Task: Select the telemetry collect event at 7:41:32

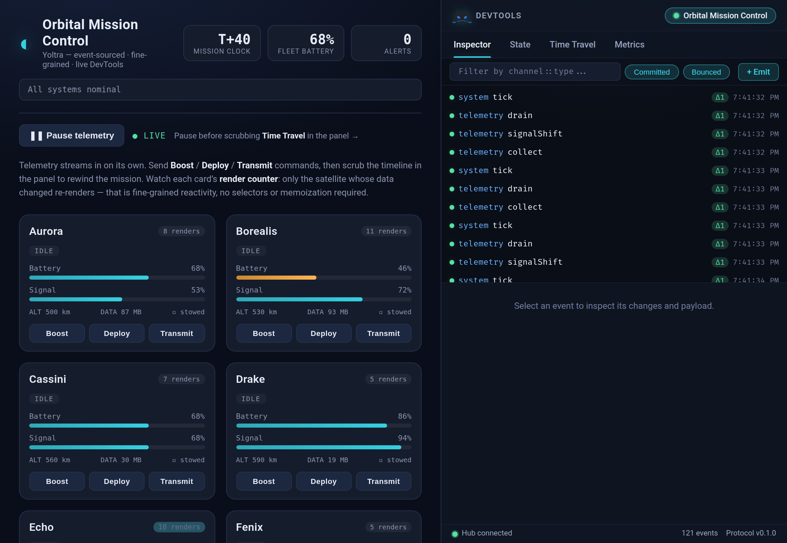Action: coord(614,152)
